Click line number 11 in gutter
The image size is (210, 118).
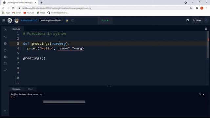click(x=17, y=83)
